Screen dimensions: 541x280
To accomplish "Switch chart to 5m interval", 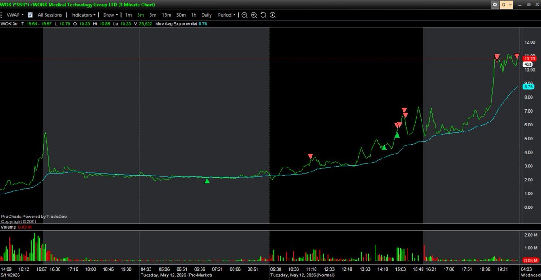I will pos(153,15).
